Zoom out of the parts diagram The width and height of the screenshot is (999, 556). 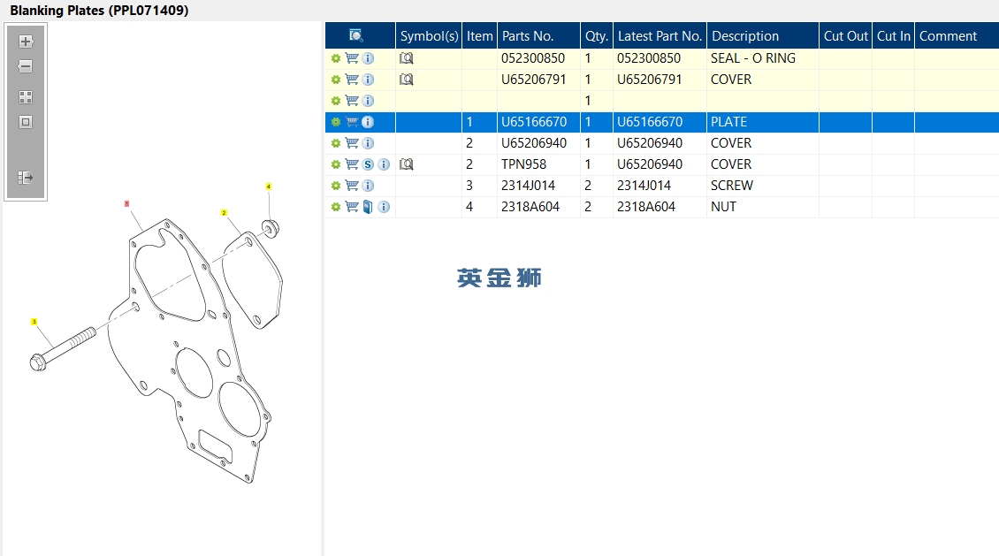(26, 66)
